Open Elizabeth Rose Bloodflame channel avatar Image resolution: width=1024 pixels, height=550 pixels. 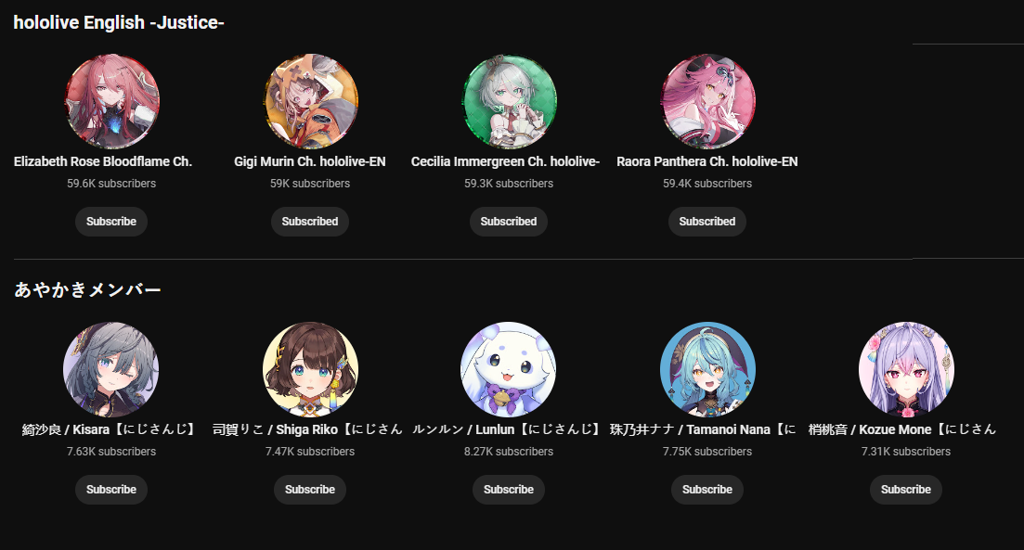coord(111,102)
